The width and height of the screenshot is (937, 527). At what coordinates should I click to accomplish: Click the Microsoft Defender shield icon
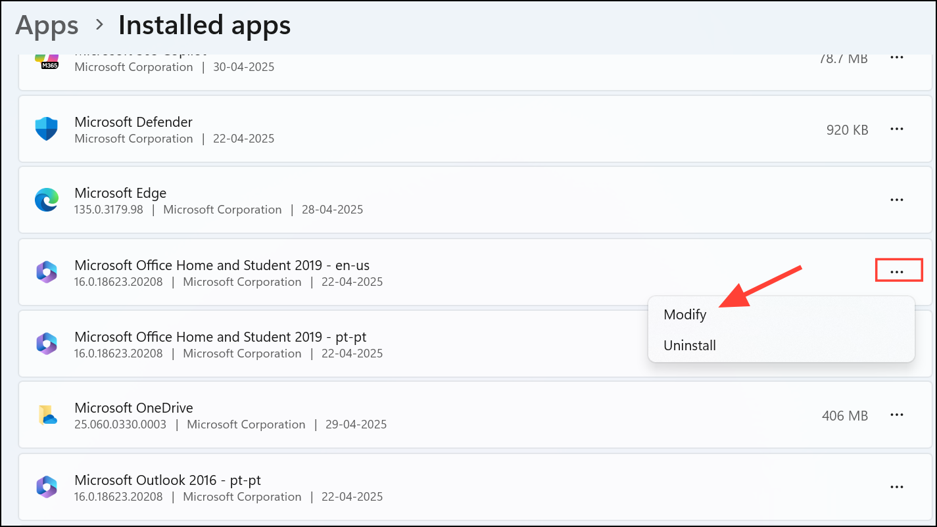click(47, 129)
